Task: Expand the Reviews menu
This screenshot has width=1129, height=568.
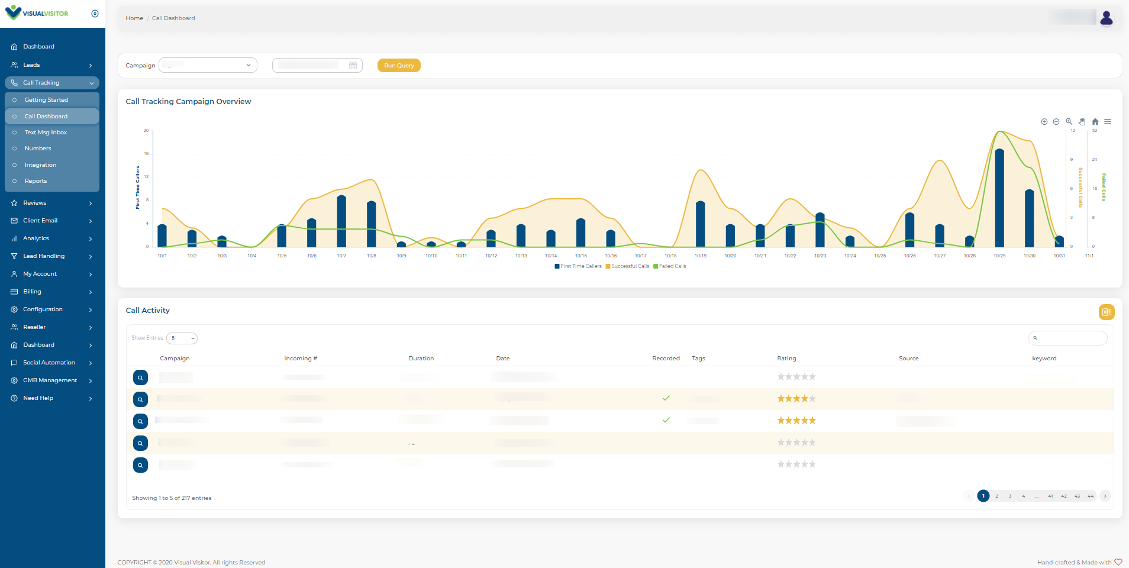Action: click(x=52, y=203)
